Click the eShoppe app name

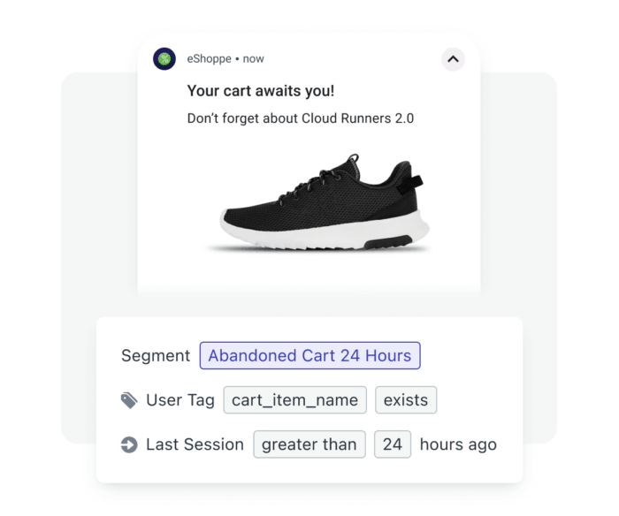209,59
